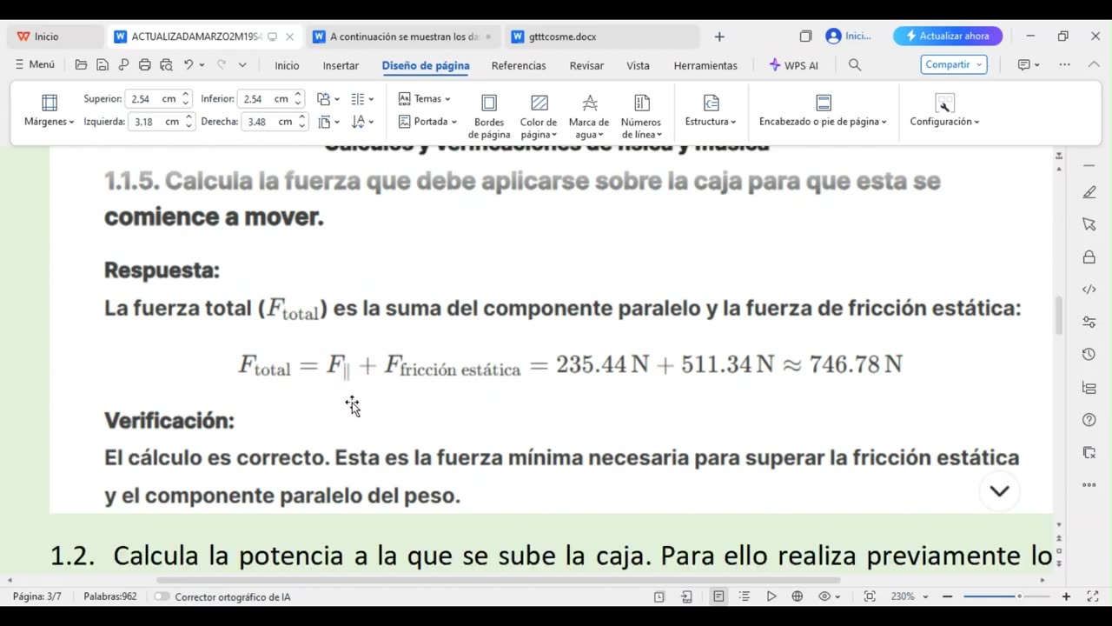The image size is (1112, 626).
Task: Open the Inicio ribbon tab
Action: click(287, 65)
